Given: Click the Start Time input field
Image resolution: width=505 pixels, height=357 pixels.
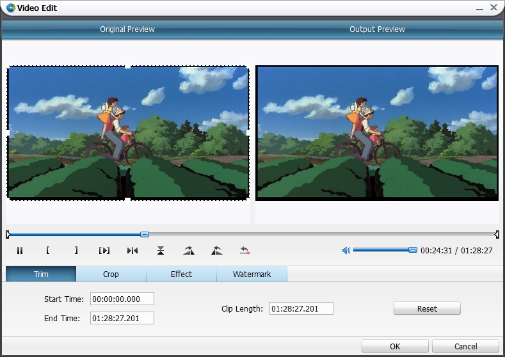Looking at the screenshot, I should pyautogui.click(x=122, y=299).
